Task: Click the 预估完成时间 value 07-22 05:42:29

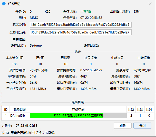Action: point(91,70)
